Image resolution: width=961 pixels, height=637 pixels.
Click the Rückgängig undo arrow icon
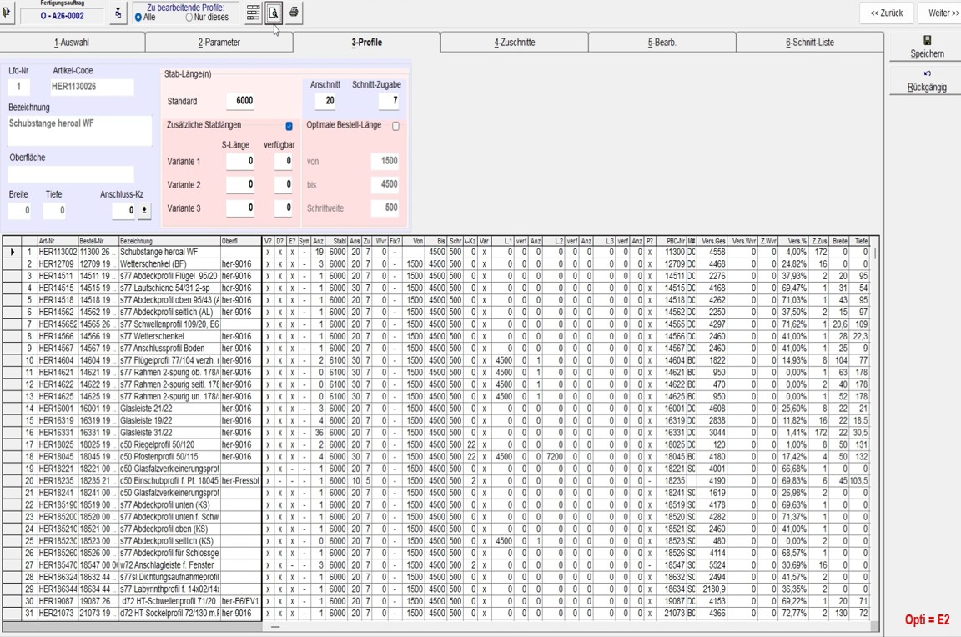pos(927,74)
